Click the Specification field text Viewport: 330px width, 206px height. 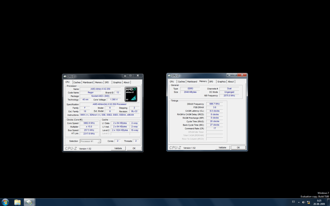tap(110, 104)
